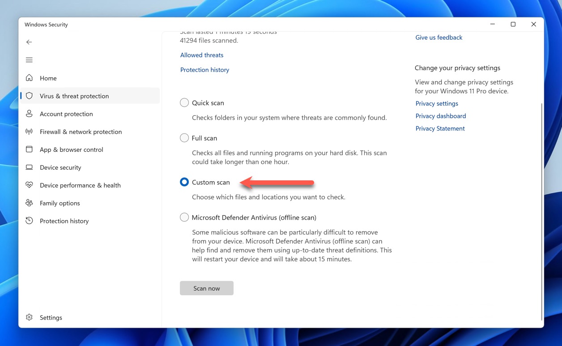Select the Custom scan radio button

[184, 182]
